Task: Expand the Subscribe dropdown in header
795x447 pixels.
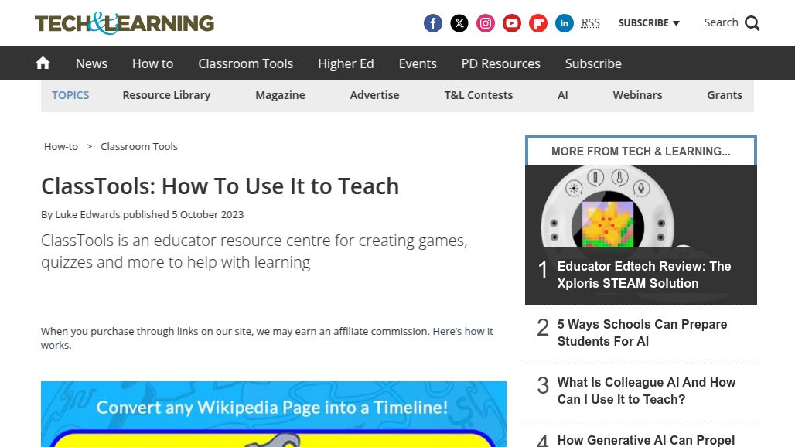Action: pos(649,22)
